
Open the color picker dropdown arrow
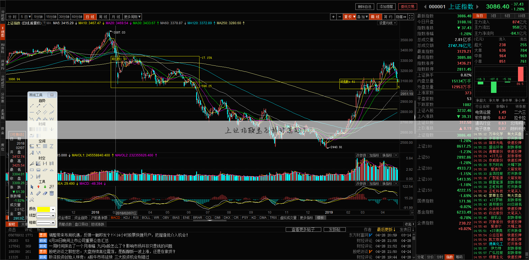tap(53, 209)
